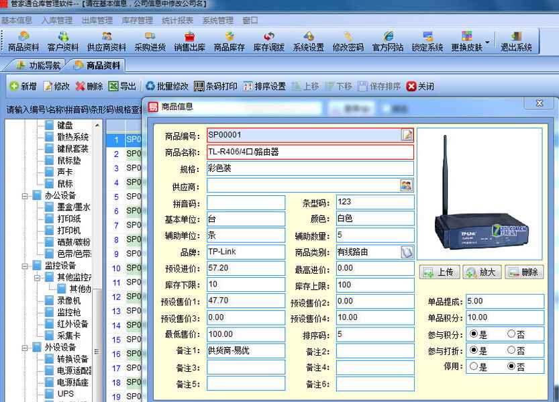Open the 窗口 menu
The height and width of the screenshot is (402, 559).
click(x=250, y=21)
